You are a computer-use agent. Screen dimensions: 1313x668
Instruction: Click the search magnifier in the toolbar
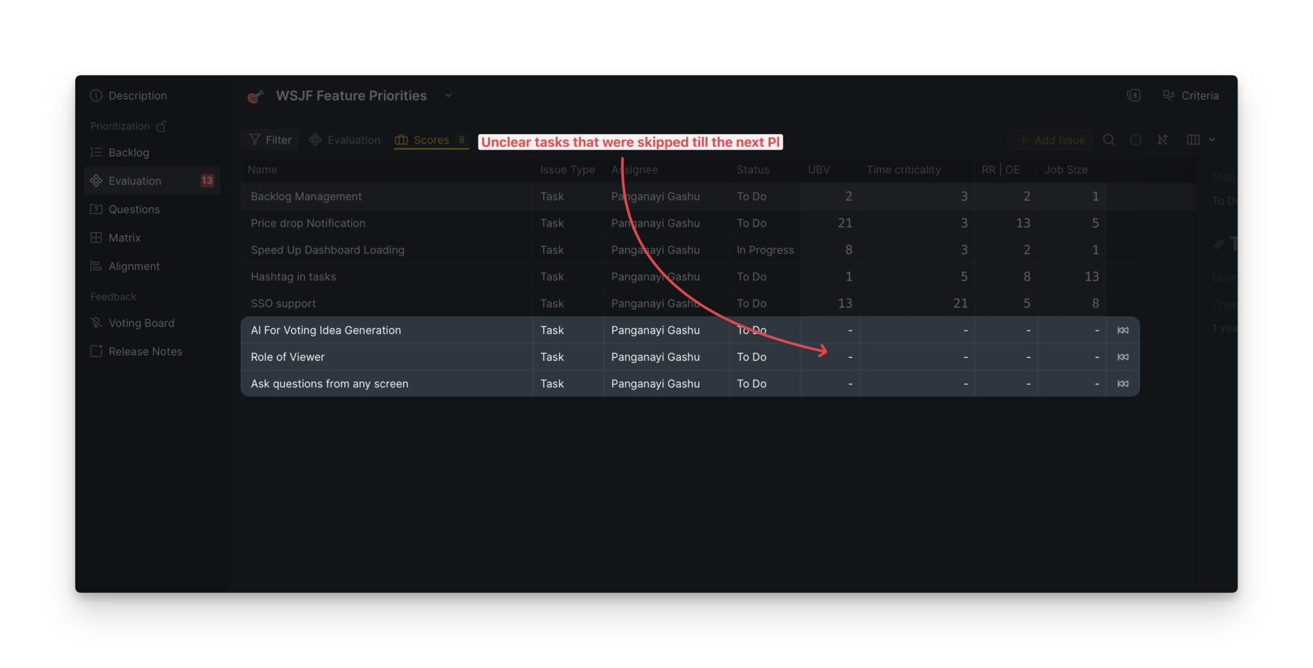[x=1110, y=140]
